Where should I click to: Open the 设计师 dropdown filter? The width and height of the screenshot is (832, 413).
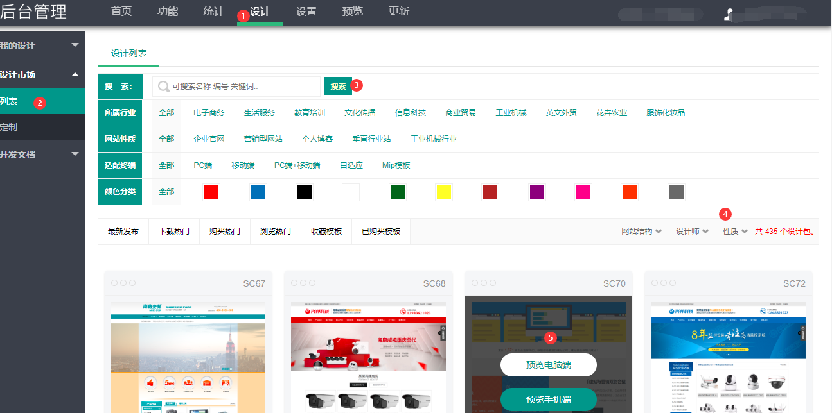pyautogui.click(x=692, y=232)
